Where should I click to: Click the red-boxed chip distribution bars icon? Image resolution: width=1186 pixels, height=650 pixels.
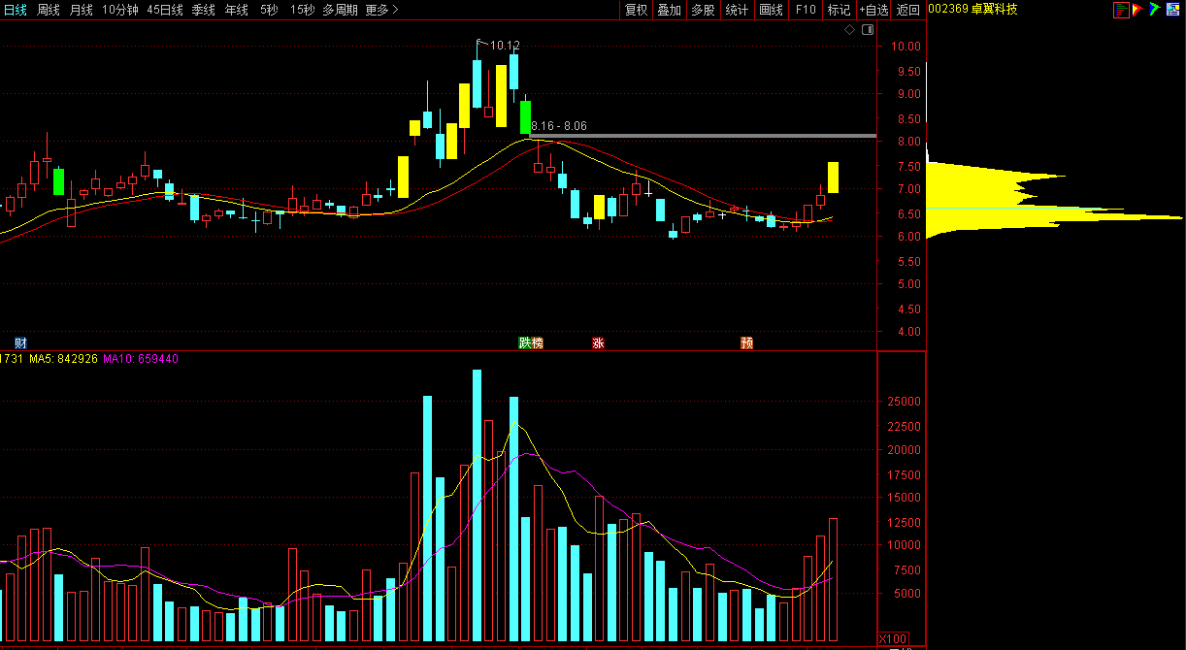pos(1121,10)
